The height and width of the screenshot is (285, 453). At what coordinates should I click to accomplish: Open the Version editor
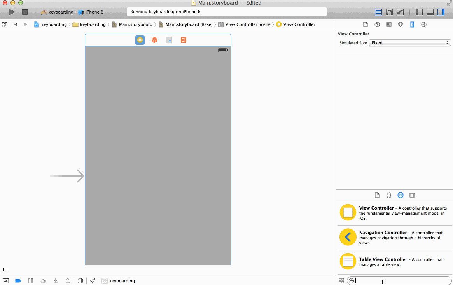[x=400, y=12]
